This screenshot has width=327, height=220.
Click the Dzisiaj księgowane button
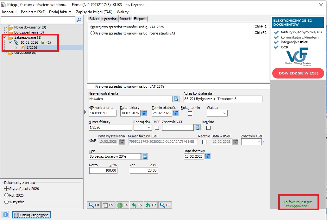(31, 215)
